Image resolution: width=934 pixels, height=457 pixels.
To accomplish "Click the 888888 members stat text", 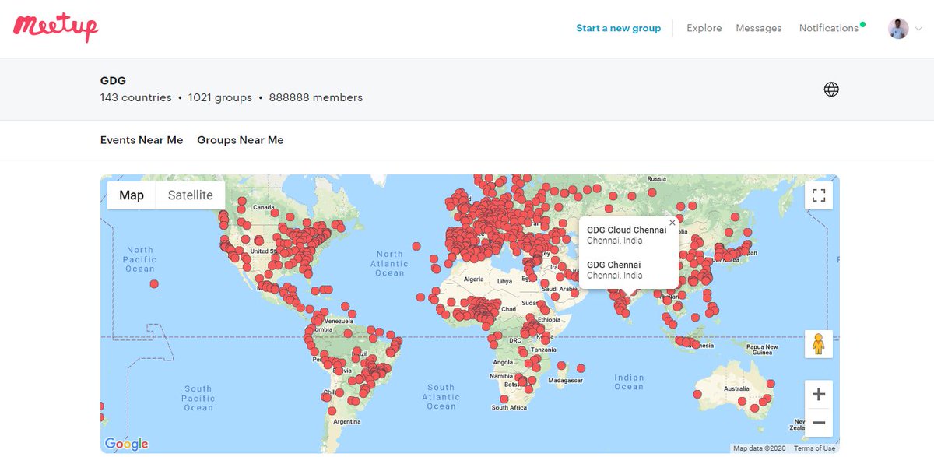I will [316, 97].
